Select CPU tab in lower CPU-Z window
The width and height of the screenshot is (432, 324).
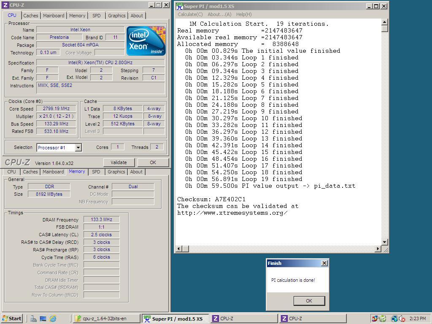point(11,172)
